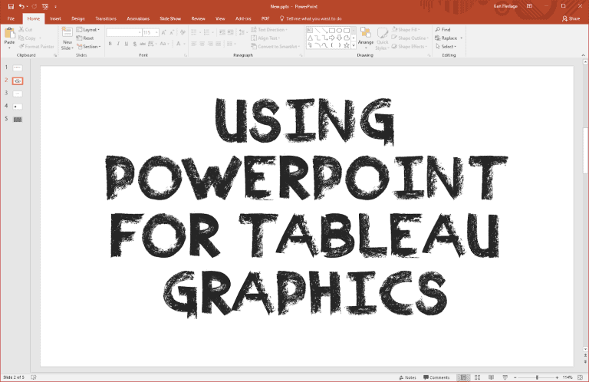The width and height of the screenshot is (589, 382).
Task: Select slide 4 thumbnail
Action: (x=18, y=107)
